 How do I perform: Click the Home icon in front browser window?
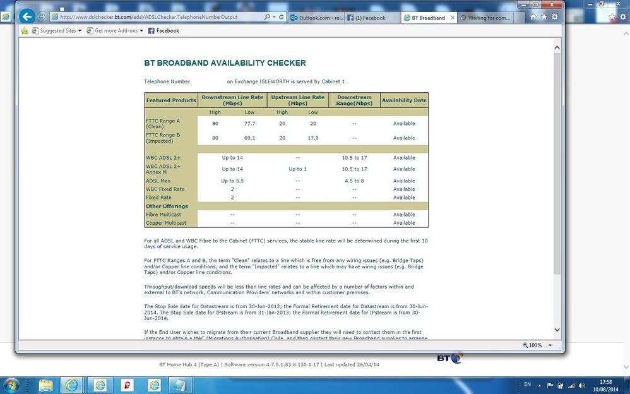533,17
